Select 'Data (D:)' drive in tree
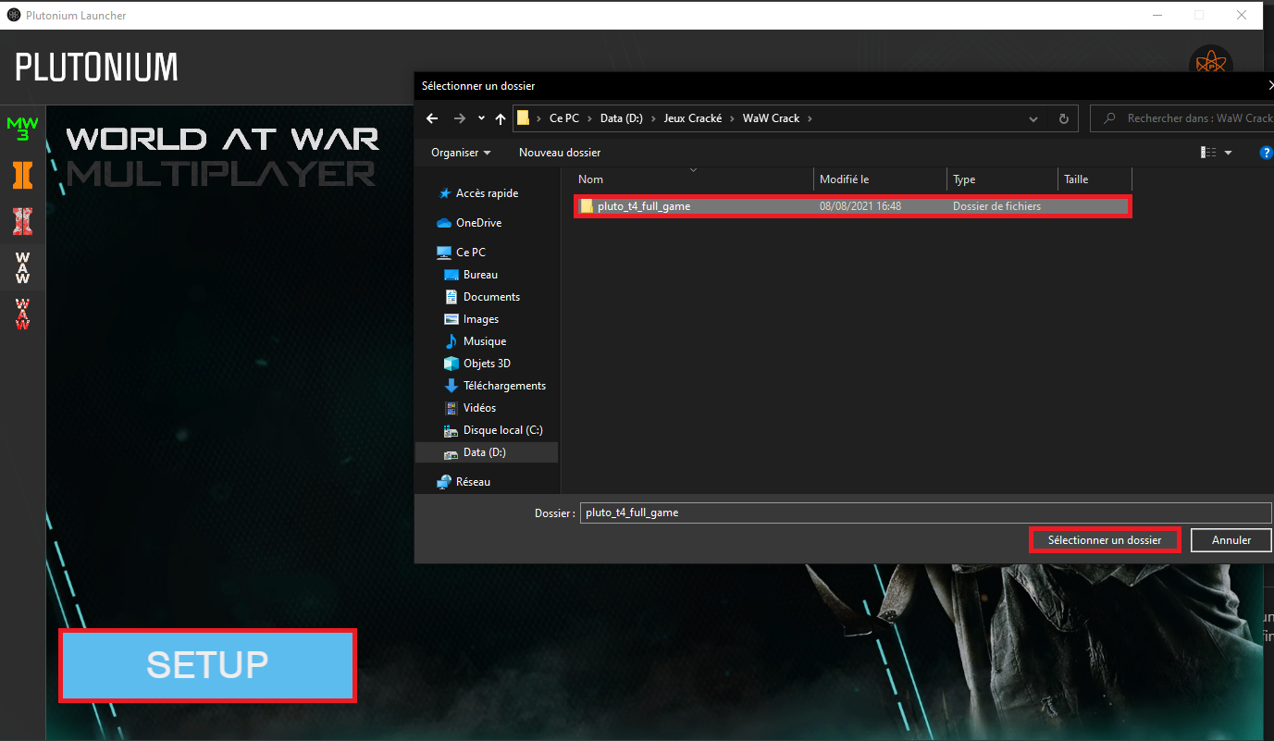Image resolution: width=1274 pixels, height=741 pixels. click(x=484, y=452)
